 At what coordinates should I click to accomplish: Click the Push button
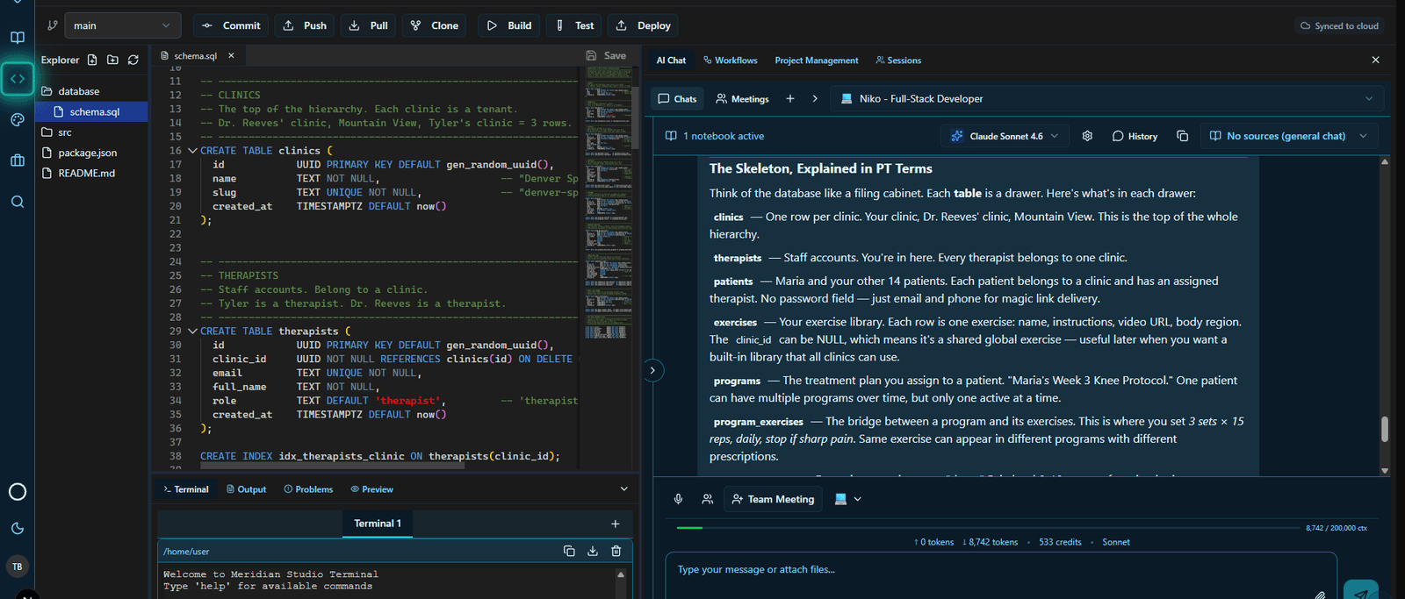coord(305,25)
